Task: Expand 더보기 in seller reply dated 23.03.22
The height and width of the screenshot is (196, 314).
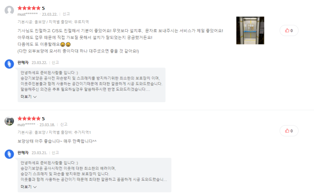Action: (x=29, y=97)
